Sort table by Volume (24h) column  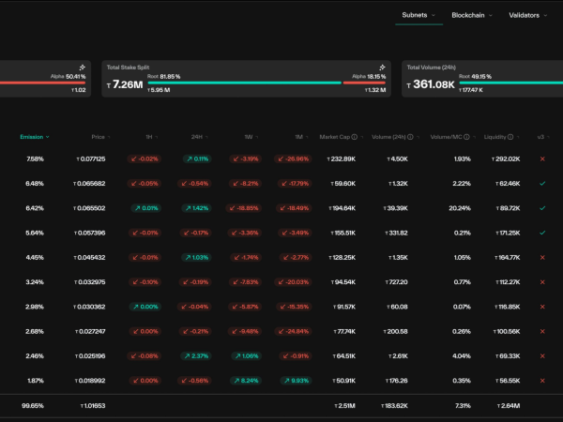click(x=395, y=137)
